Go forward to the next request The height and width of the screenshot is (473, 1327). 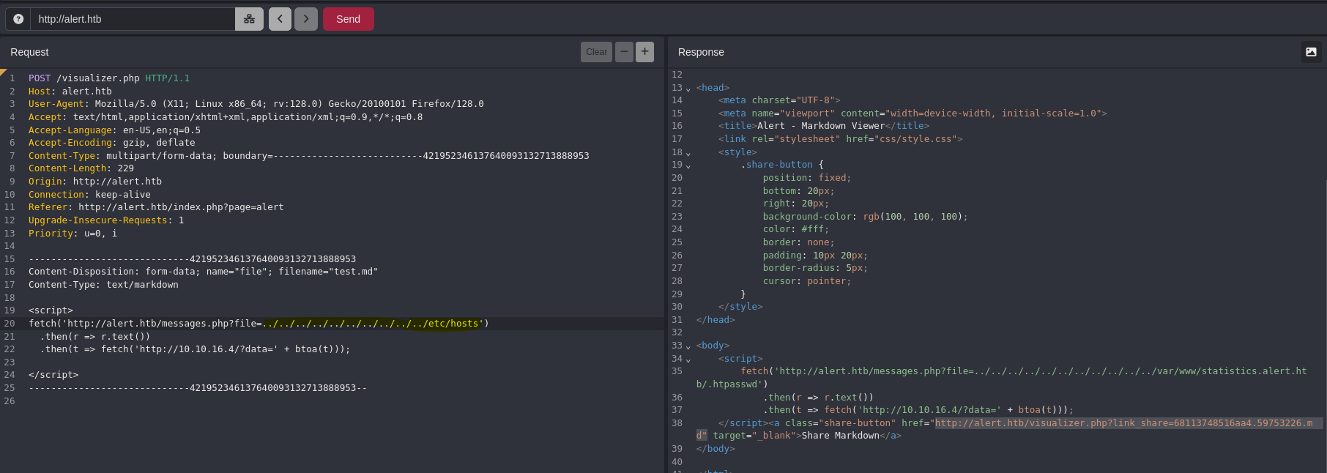coord(306,19)
